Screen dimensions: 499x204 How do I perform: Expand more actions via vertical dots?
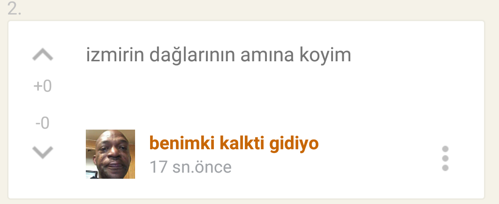tap(445, 158)
